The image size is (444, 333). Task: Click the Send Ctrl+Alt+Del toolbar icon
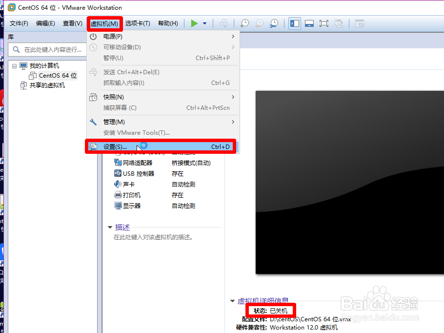224,23
